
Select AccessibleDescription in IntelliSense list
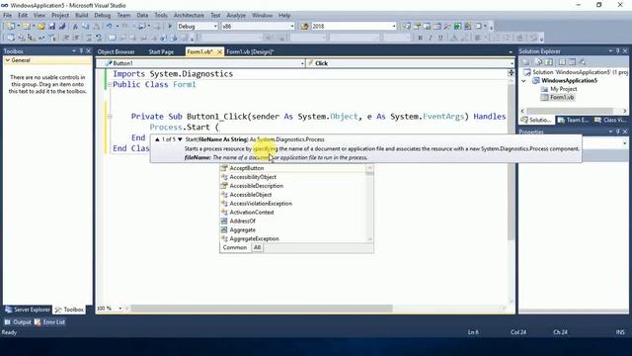point(257,186)
